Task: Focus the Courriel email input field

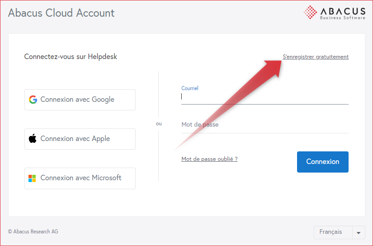Action: [264, 97]
